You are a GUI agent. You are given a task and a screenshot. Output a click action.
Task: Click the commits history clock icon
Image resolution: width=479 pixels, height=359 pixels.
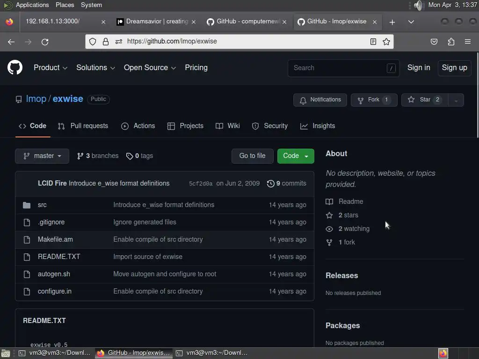[270, 183]
